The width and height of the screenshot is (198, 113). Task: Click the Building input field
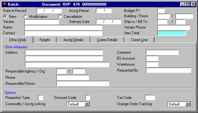(x=163, y=16)
